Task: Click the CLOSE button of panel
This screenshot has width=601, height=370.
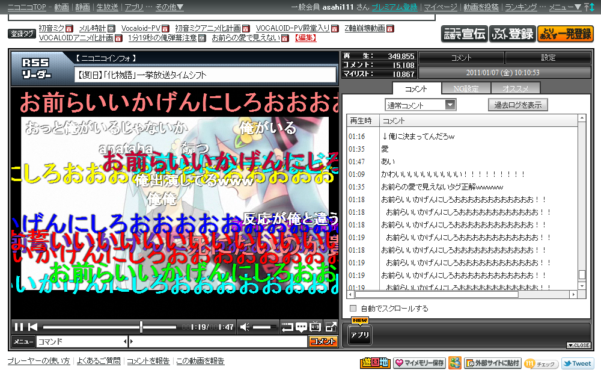Action: 579,345
